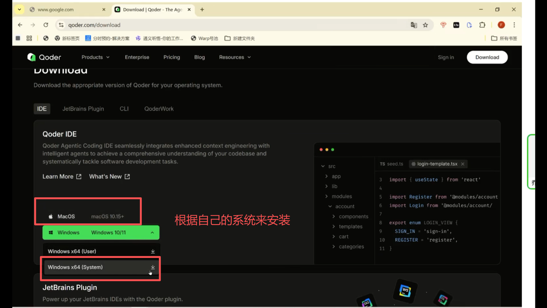Screen dimensions: 547x308
Task: Switch to the www.google.com tab
Action: click(x=68, y=9)
